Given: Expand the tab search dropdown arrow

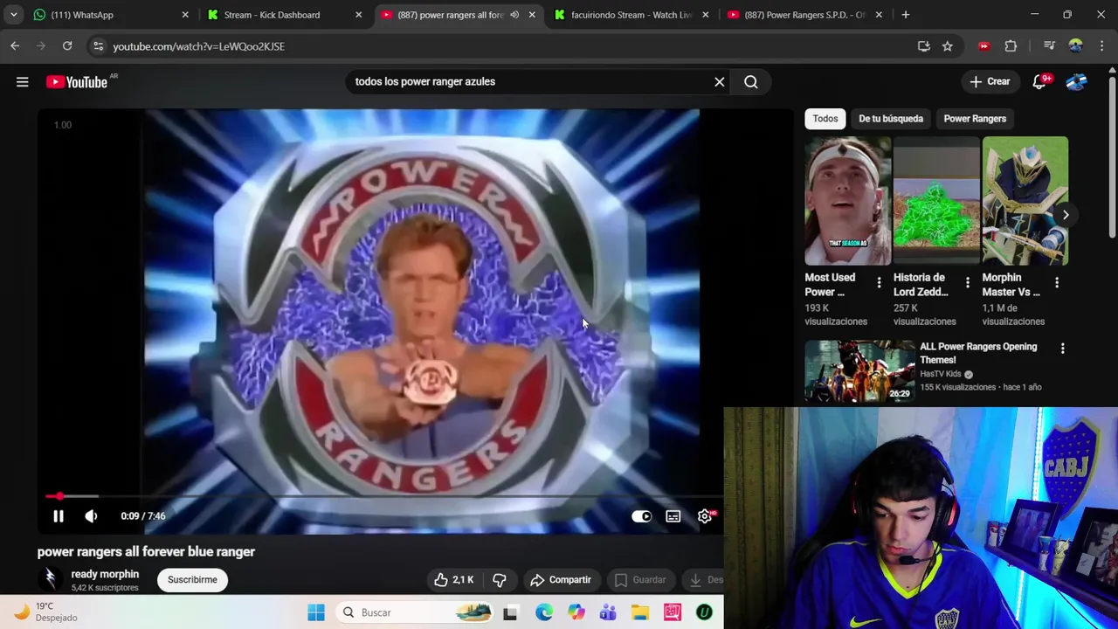Looking at the screenshot, I should pyautogui.click(x=13, y=15).
